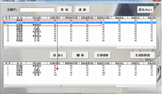This screenshot has width=162, height=94.
Task: Select row 8 单板测试 in upper table
Action: click(80, 25)
